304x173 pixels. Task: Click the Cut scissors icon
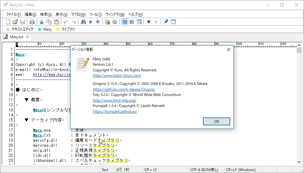click(42, 22)
